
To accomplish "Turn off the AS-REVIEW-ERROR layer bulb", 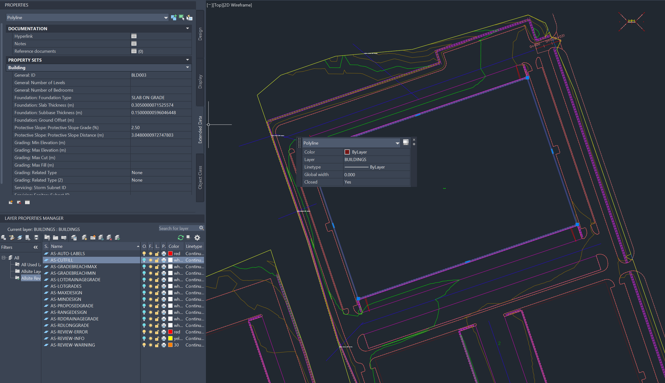I will pyautogui.click(x=144, y=332).
